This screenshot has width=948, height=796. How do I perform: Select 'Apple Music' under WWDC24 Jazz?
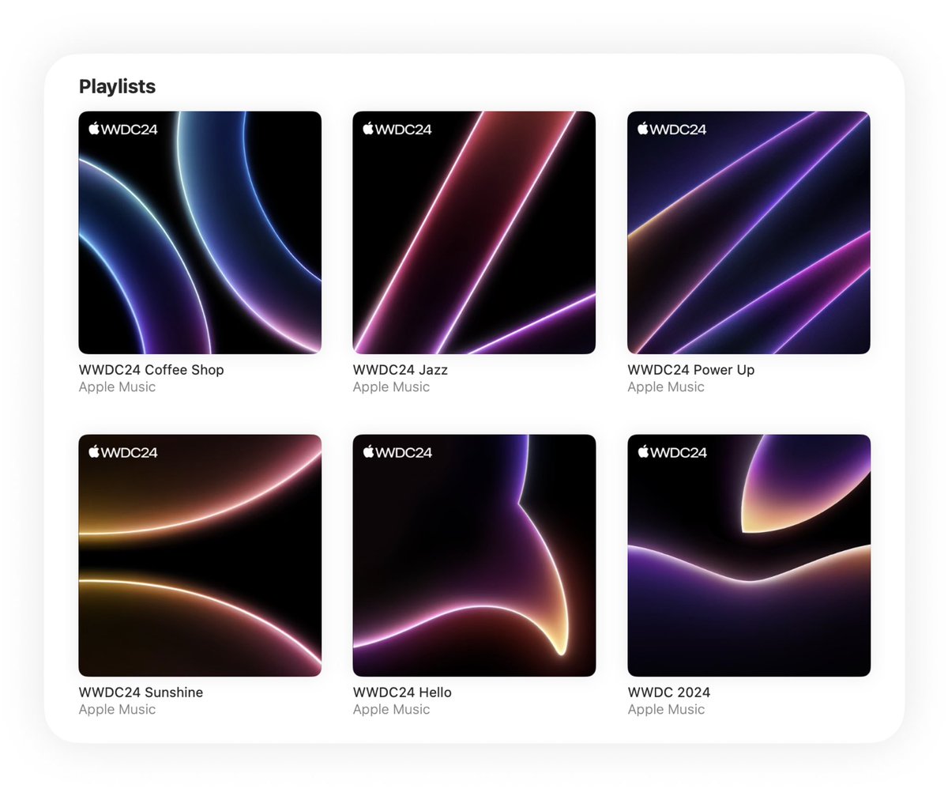pyautogui.click(x=391, y=387)
